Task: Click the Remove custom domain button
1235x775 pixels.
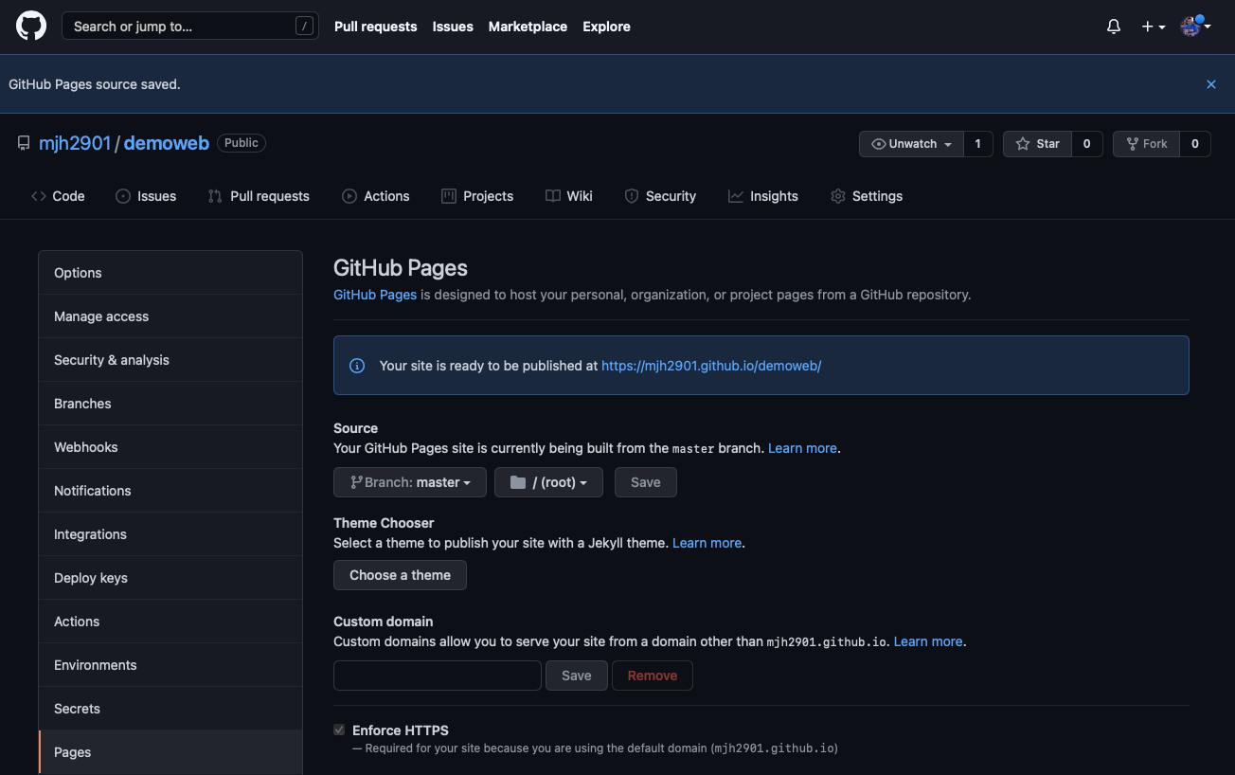Action: coord(653,676)
